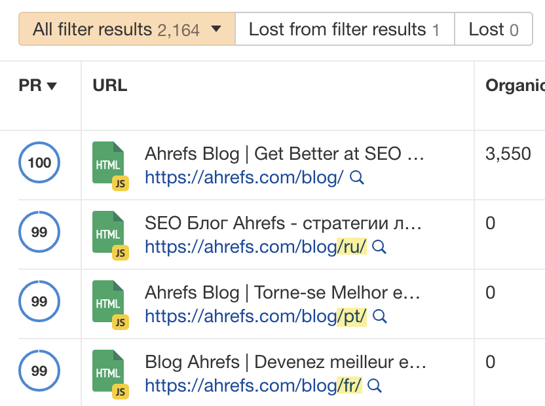Click magnifier icon next to ahrefs.com/blog/ URL
Viewport: 545px width, 406px height.
[357, 177]
